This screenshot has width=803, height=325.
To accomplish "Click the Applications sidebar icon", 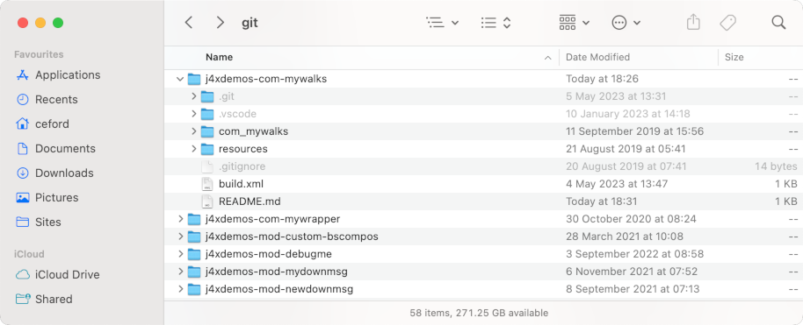I will click(23, 75).
